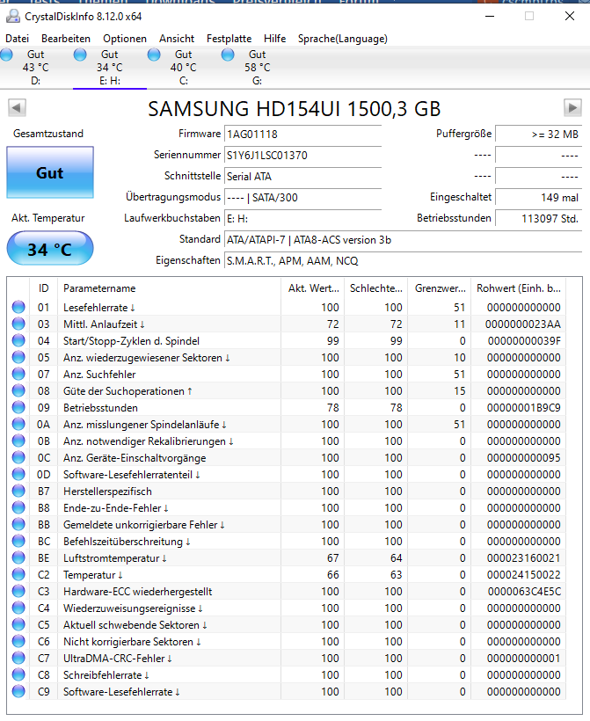This screenshot has height=721, width=590.
Task: Select the C: drive tab at 40 °C
Action: [x=184, y=68]
